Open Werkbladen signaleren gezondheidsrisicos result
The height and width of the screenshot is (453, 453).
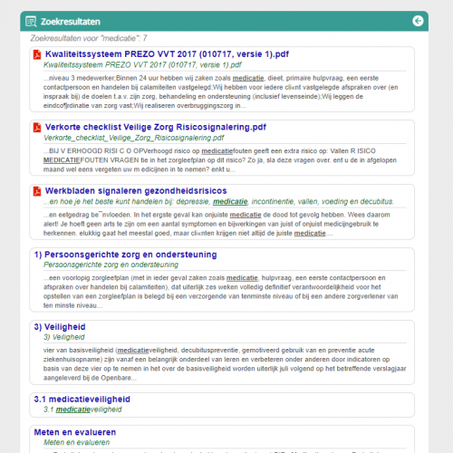point(136,190)
